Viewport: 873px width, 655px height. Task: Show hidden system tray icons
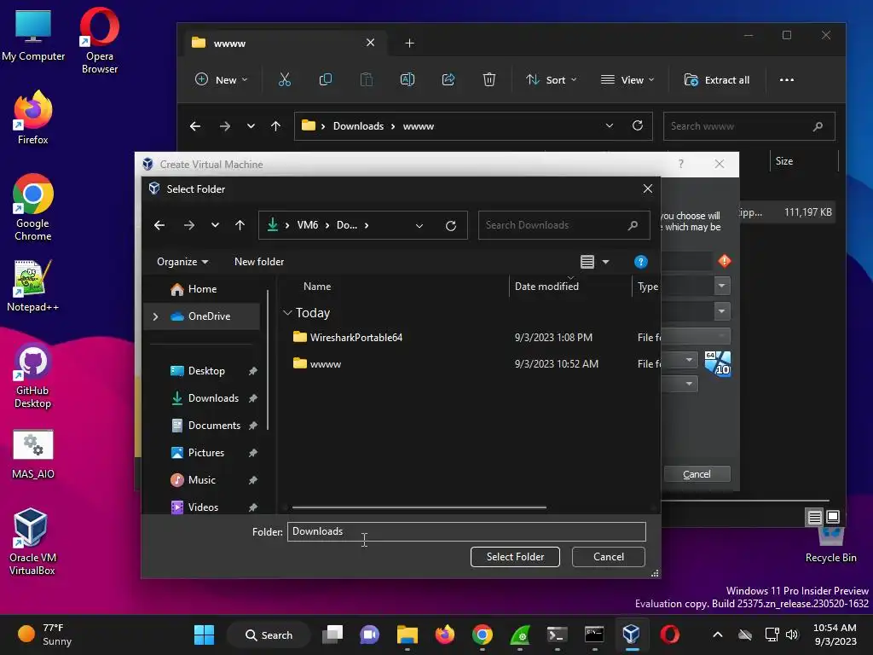(718, 635)
